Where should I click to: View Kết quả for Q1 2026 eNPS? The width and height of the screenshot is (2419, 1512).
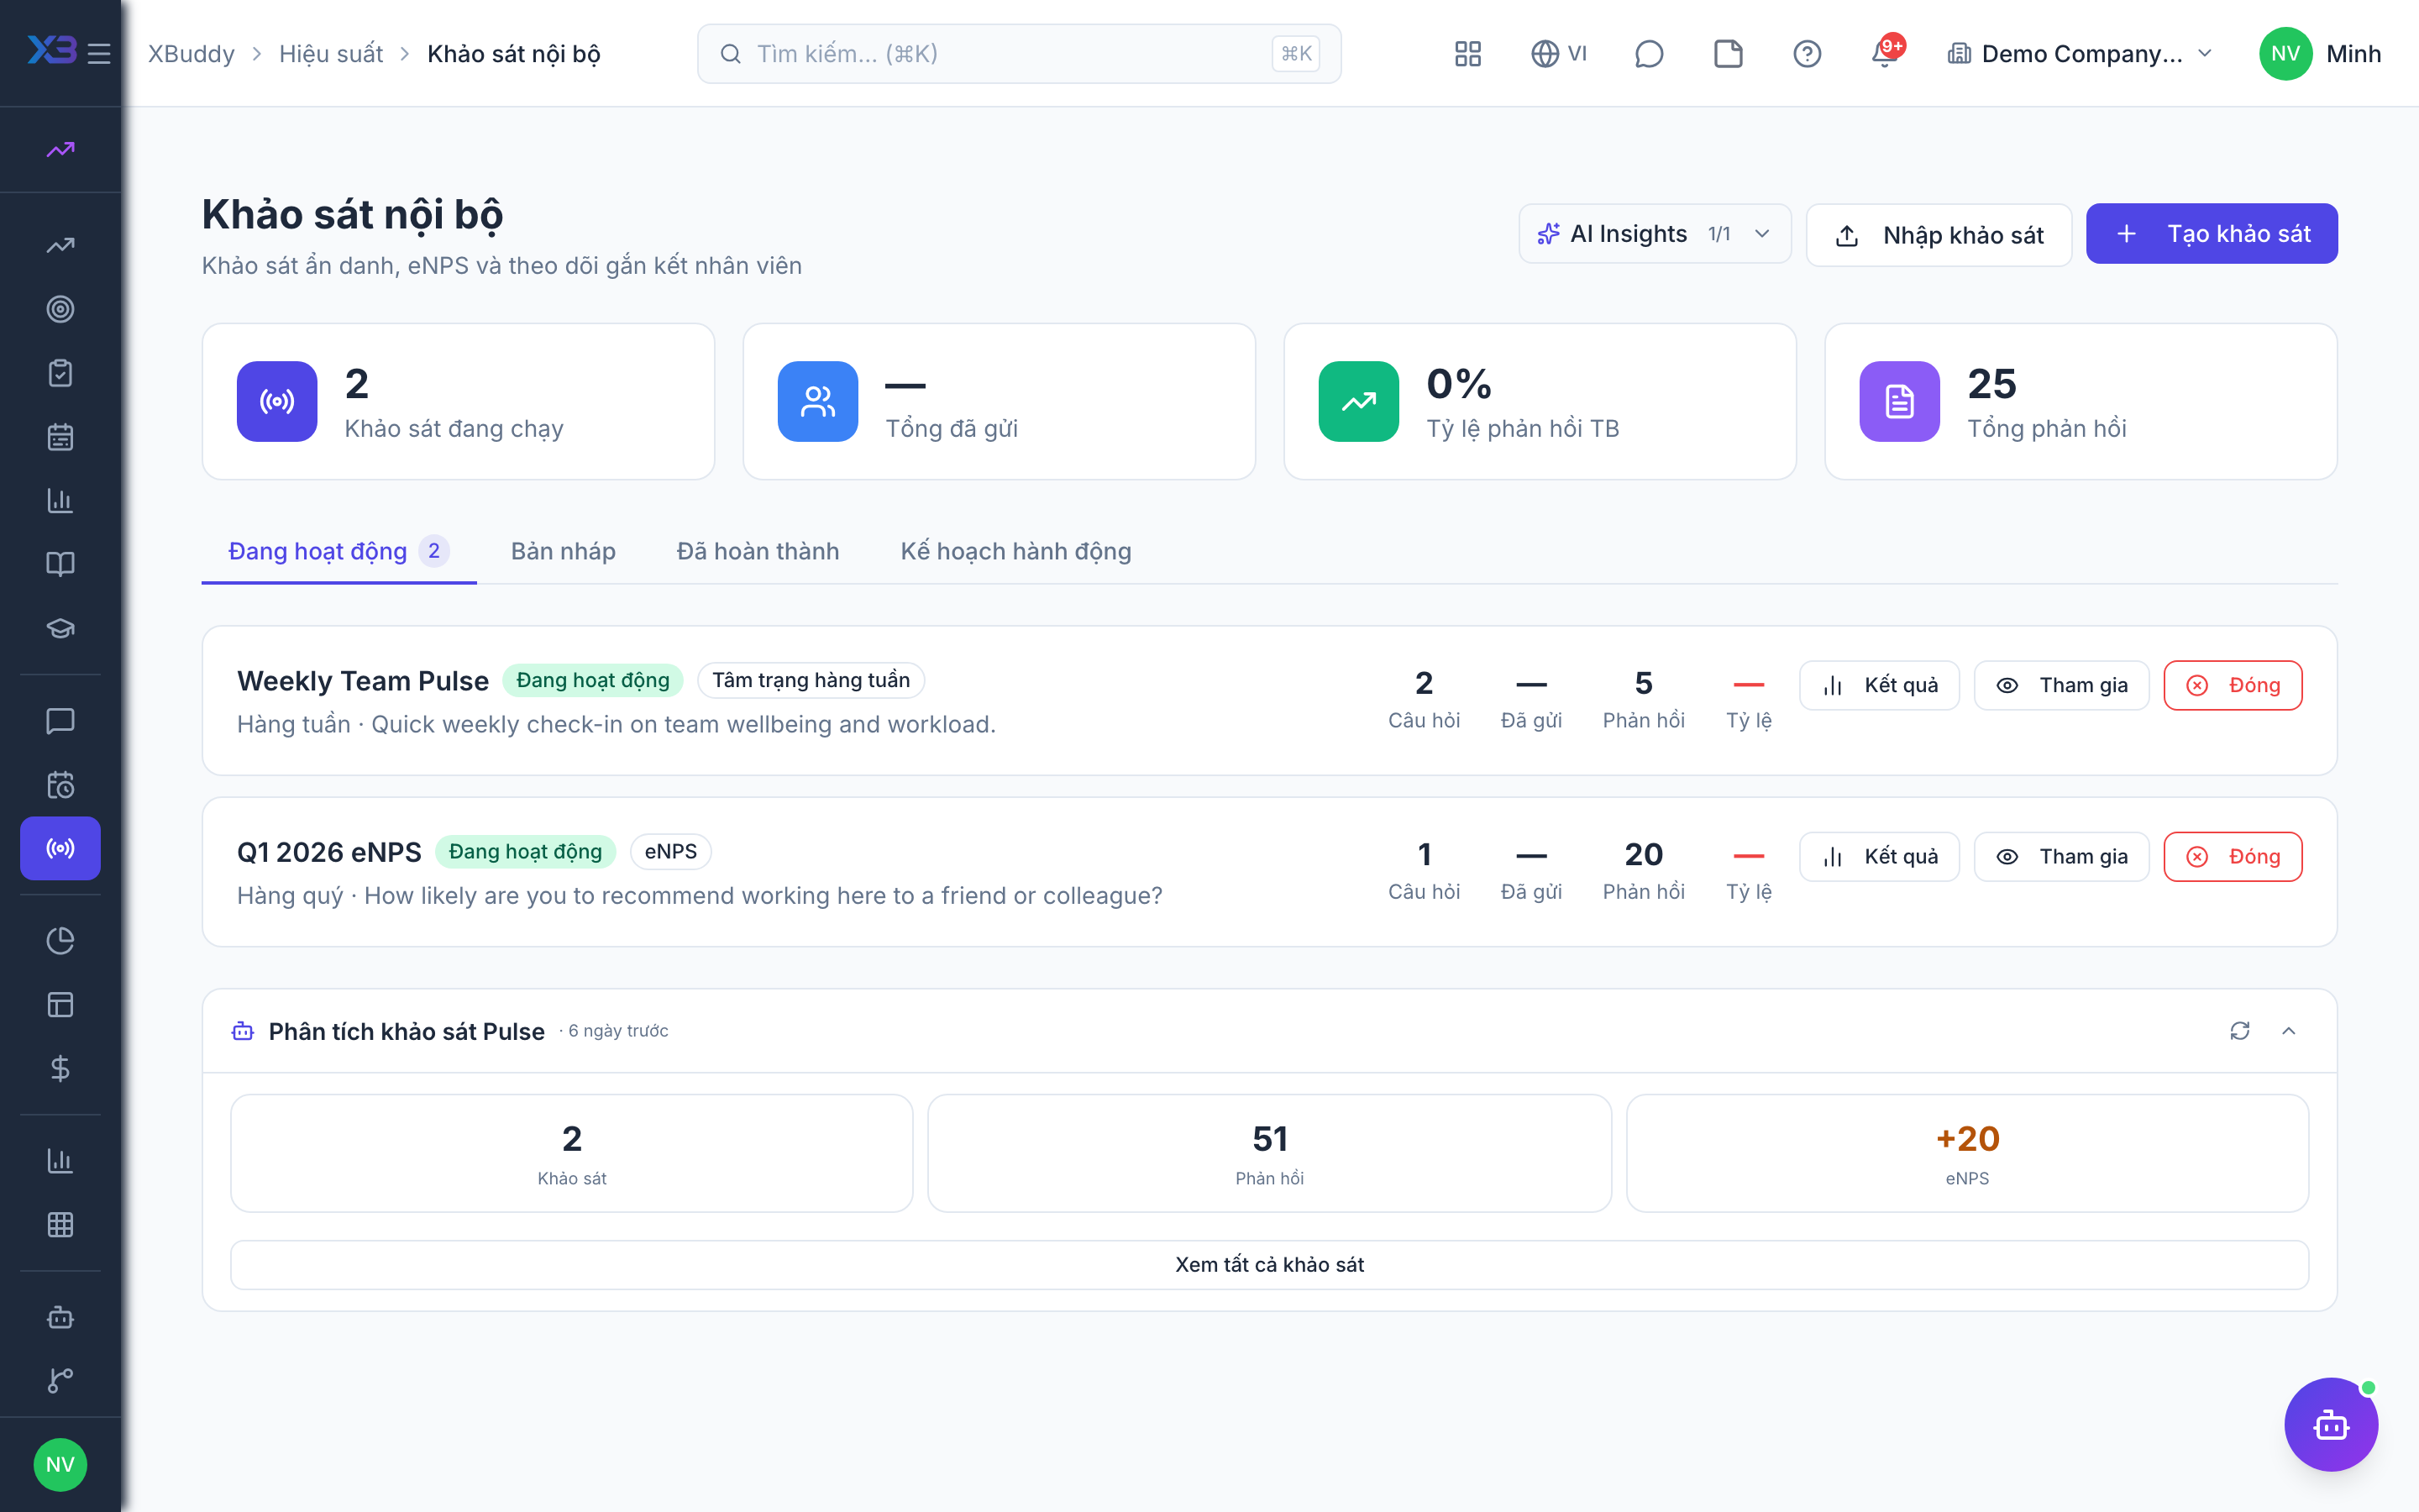[1879, 856]
